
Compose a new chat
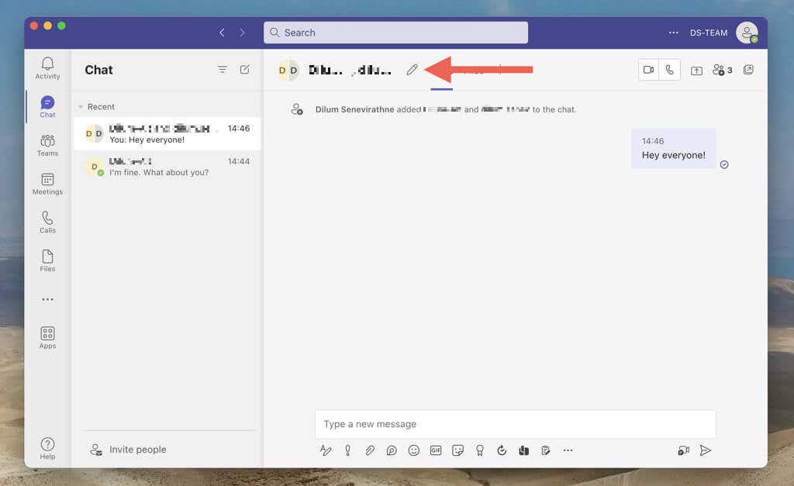pyautogui.click(x=245, y=69)
